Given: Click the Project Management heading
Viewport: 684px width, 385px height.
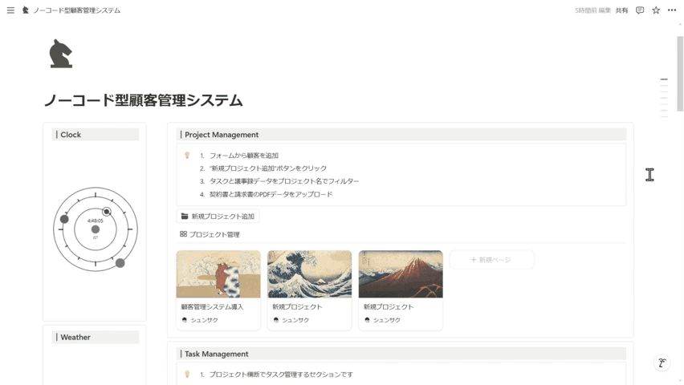Looking at the screenshot, I should click(x=222, y=135).
